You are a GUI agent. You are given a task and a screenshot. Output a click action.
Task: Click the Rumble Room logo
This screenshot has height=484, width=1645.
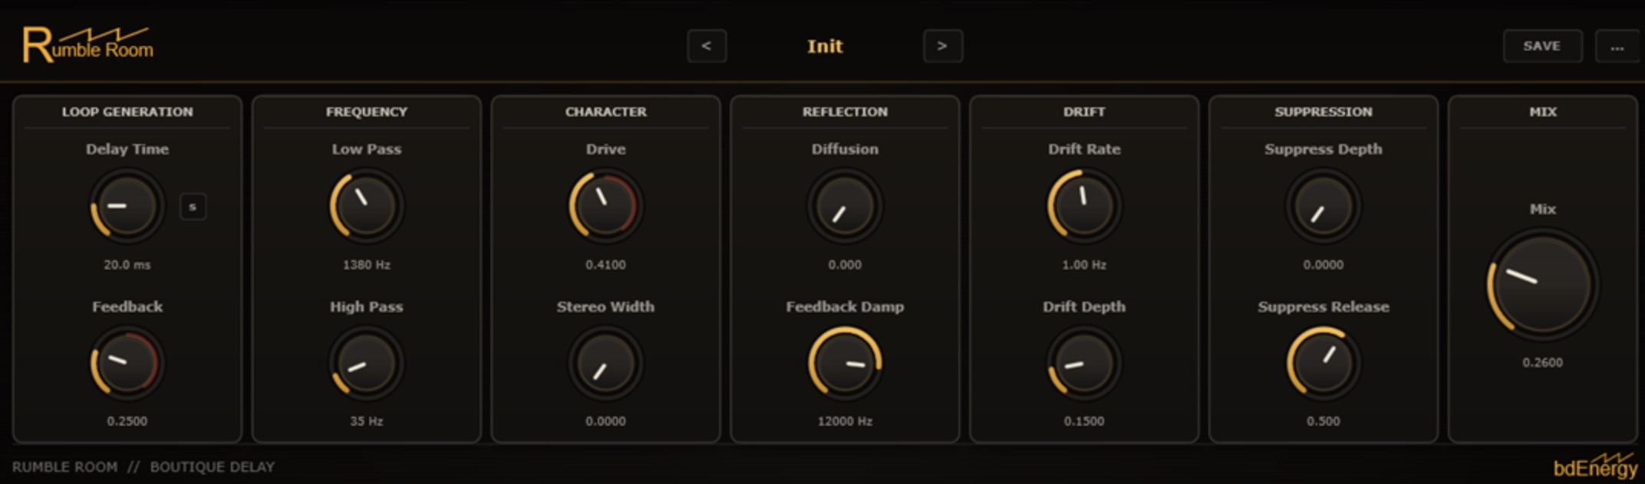point(87,45)
